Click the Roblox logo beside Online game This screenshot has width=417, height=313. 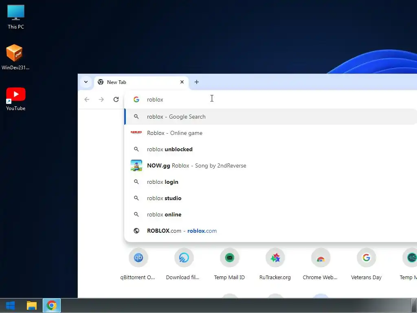(x=136, y=132)
